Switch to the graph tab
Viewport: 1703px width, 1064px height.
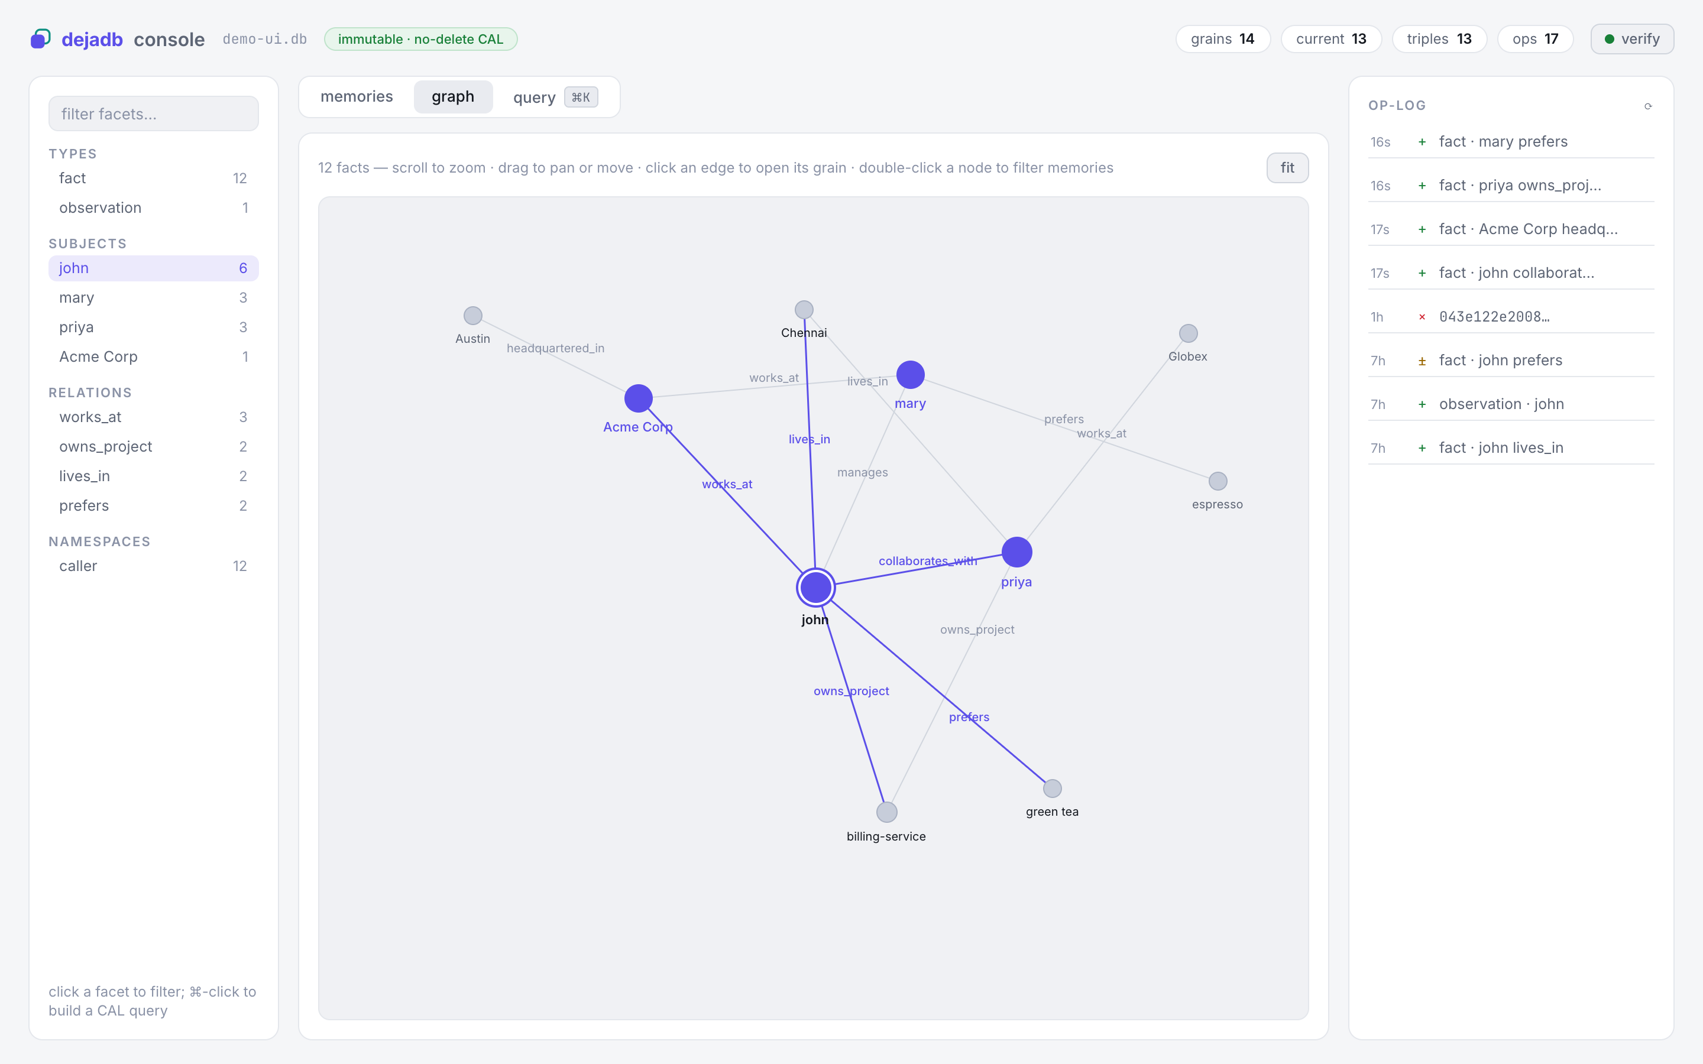pos(453,96)
